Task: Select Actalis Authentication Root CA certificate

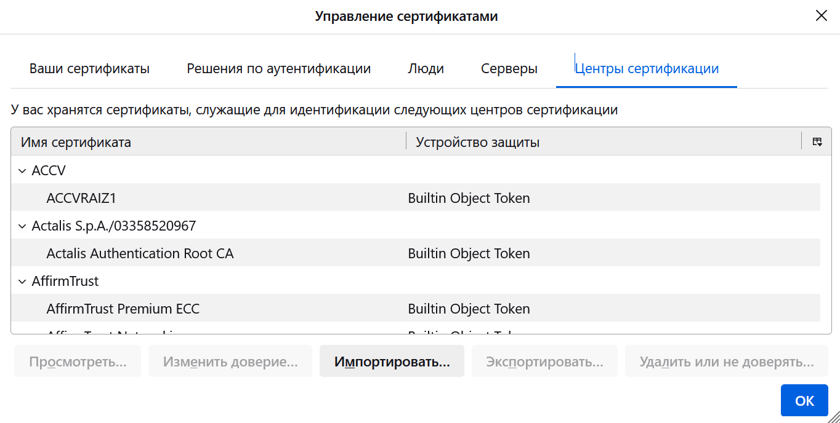Action: (140, 253)
